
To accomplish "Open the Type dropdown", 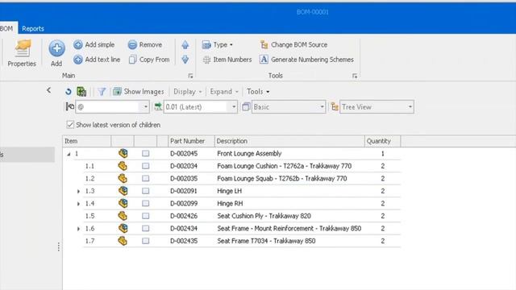I will [x=218, y=45].
